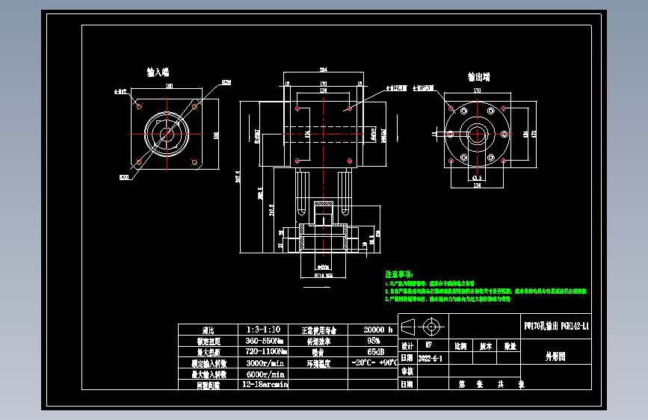Image resolution: width=648 pixels, height=420 pixels.
Task: Click the 65dB noise value
Action: (376, 352)
